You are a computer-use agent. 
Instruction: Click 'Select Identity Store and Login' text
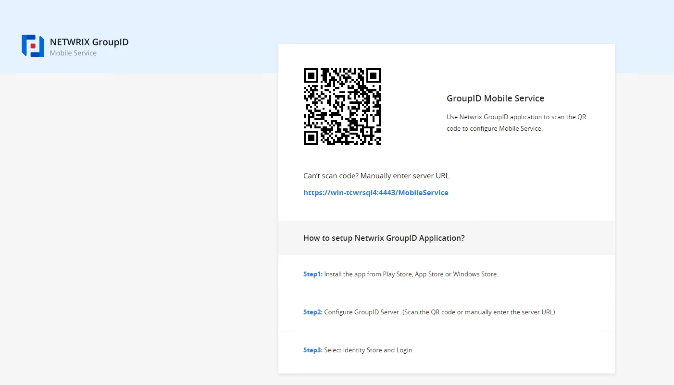(x=369, y=350)
